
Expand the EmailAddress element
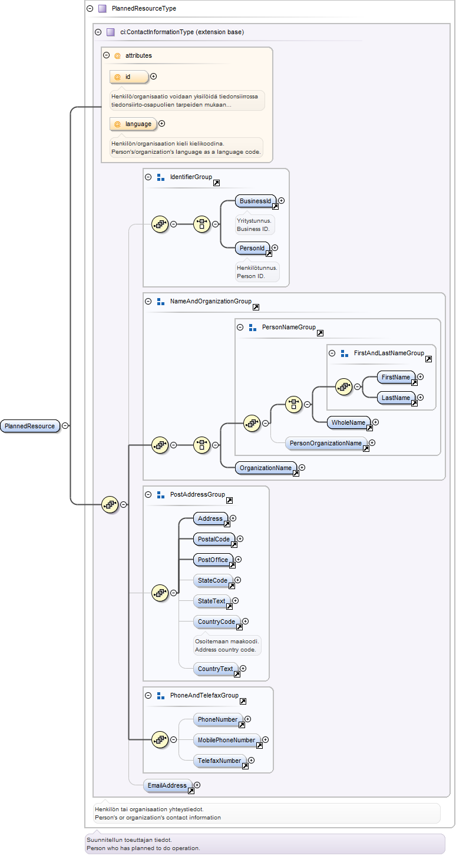tap(197, 785)
